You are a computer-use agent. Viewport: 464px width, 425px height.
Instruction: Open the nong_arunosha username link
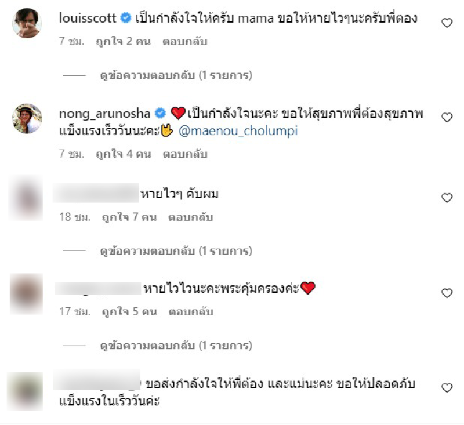(x=105, y=114)
